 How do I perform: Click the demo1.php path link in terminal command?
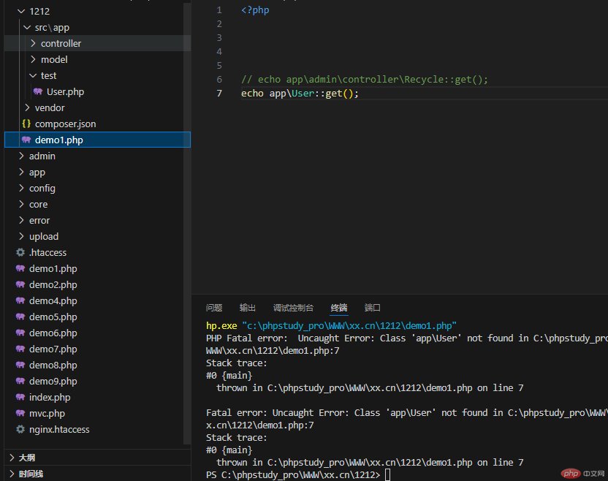click(349, 326)
